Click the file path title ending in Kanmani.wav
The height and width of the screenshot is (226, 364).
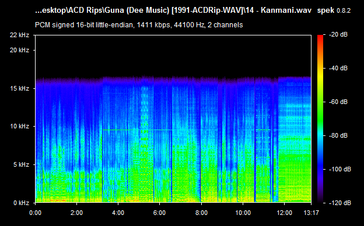173,10
